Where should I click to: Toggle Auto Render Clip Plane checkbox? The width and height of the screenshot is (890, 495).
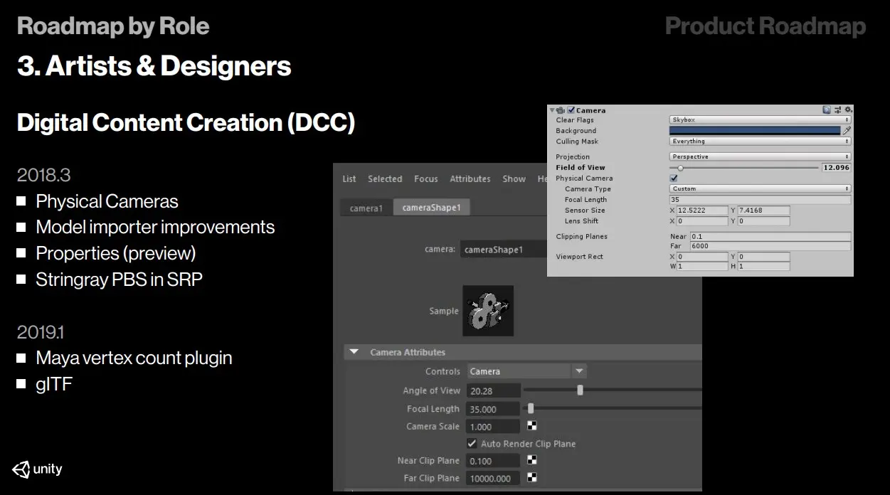[x=472, y=443]
